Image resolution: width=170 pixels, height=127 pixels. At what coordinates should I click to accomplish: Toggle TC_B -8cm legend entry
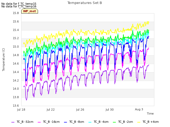point(74,122)
